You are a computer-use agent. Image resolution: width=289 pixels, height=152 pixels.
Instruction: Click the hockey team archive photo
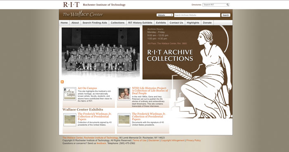tap(101, 52)
